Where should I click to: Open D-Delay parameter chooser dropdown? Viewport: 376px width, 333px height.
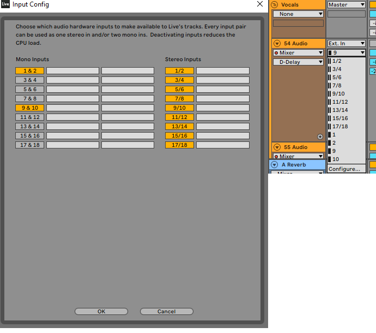tap(298, 62)
